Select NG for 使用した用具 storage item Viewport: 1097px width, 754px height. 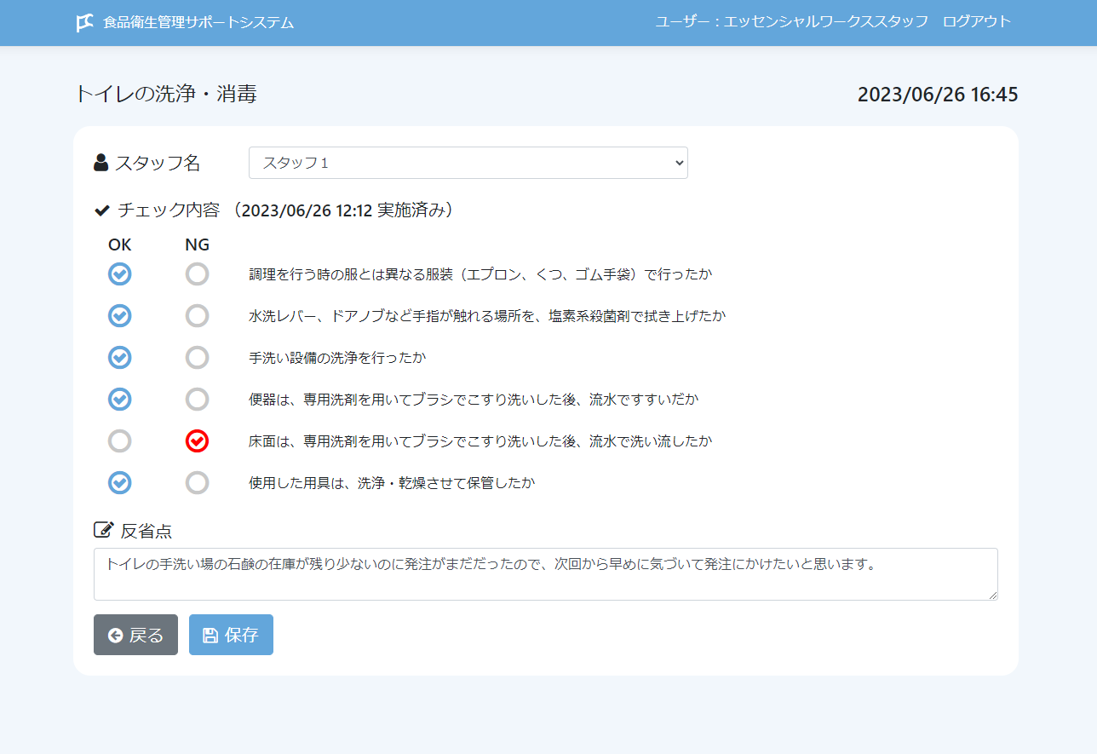coord(197,483)
